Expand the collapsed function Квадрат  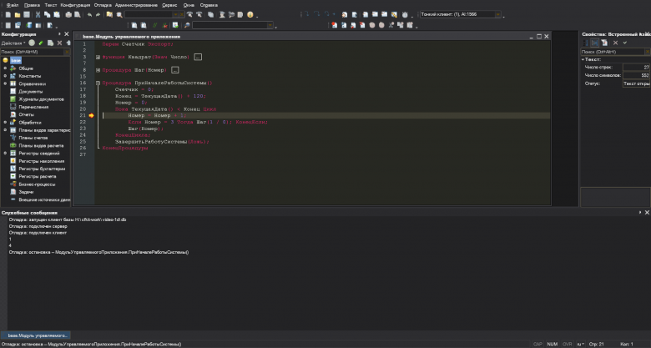click(x=98, y=58)
